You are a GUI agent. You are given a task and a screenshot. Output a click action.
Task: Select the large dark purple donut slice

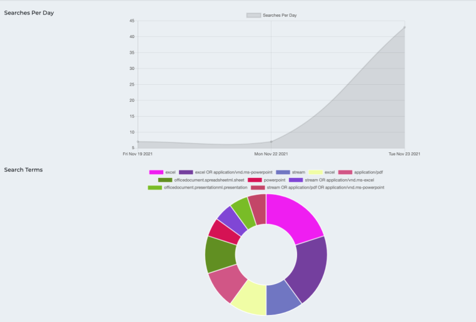(x=308, y=267)
